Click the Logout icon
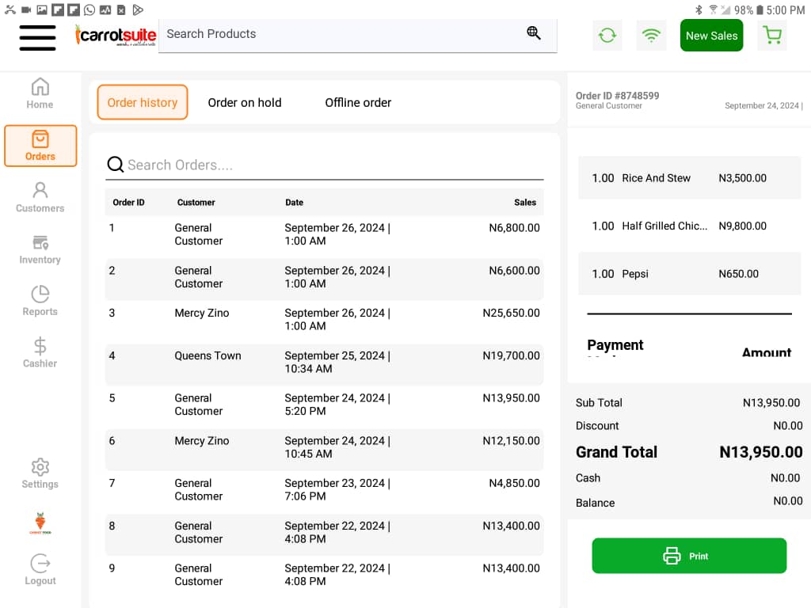Image resolution: width=811 pixels, height=608 pixels. pos(40,570)
